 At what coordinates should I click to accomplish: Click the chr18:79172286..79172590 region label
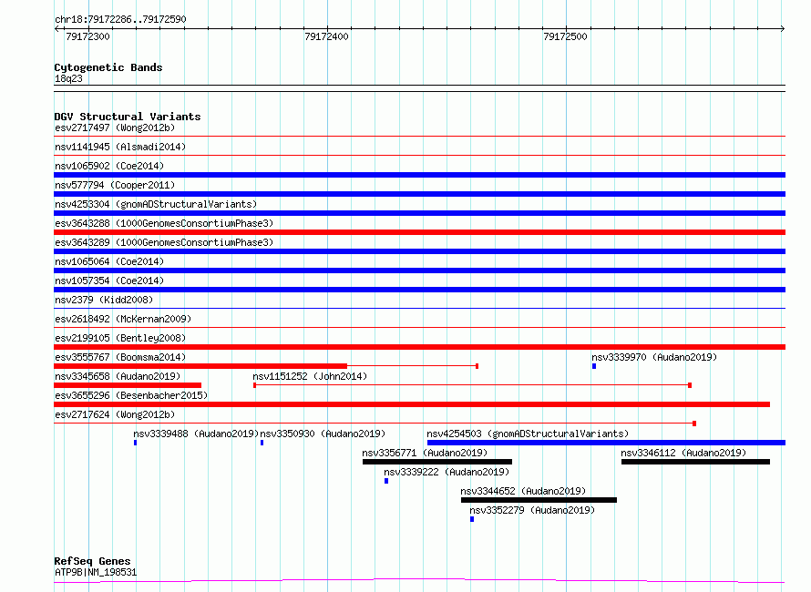(x=120, y=20)
